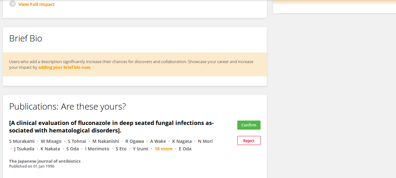Select author Y Izumi
This screenshot has width=396, height=178.
point(140,149)
